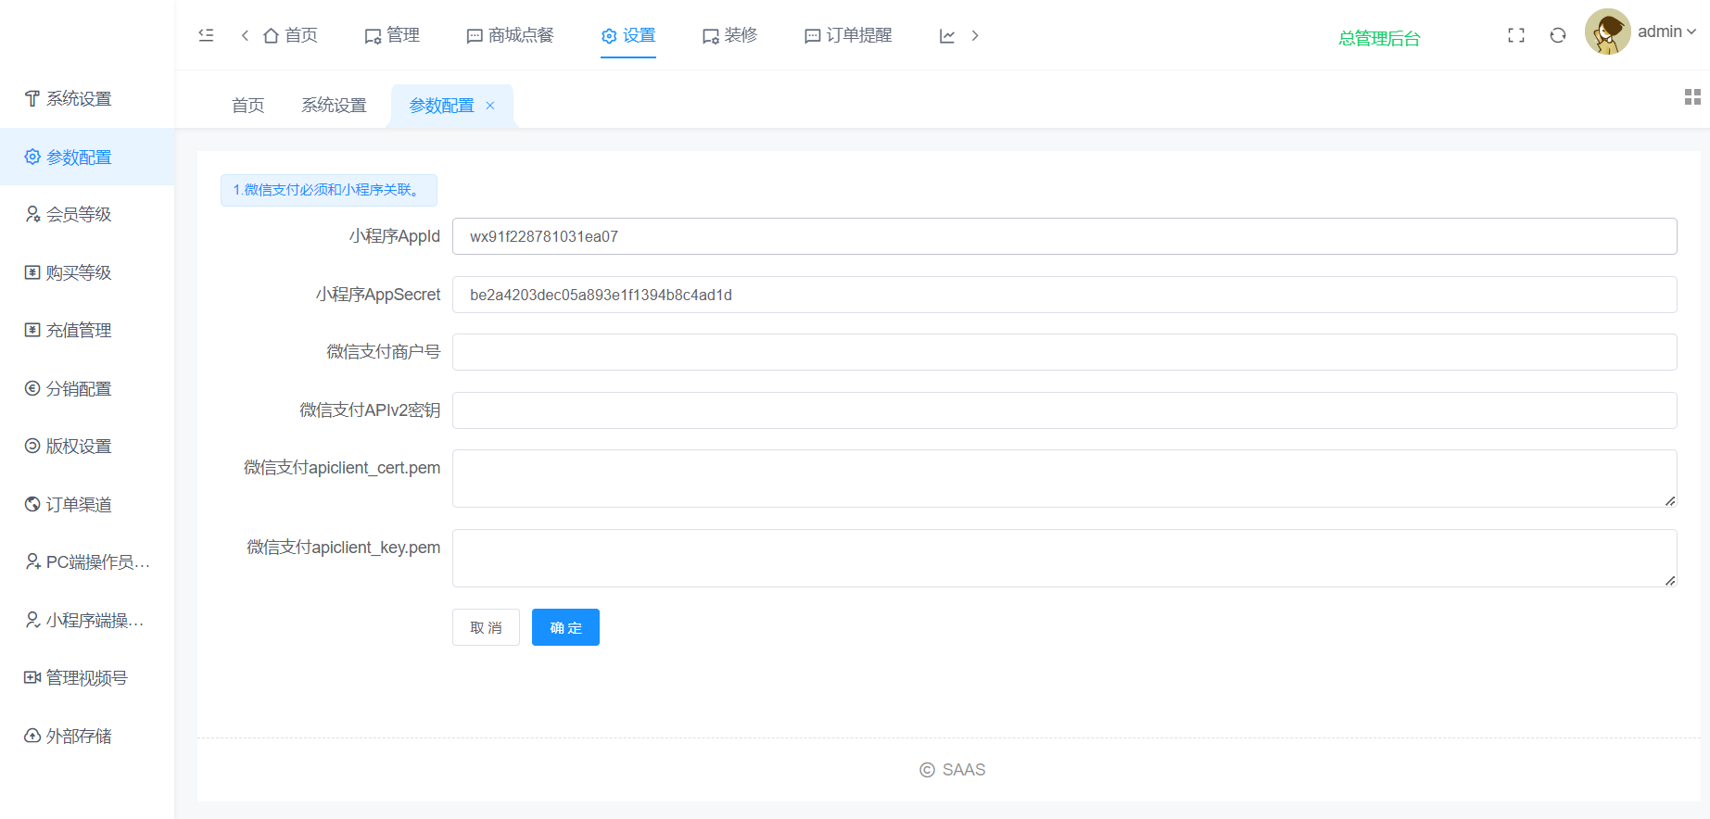1710x819 pixels.
Task: Click the apiclient_cert.pem text area
Action: 1064,478
